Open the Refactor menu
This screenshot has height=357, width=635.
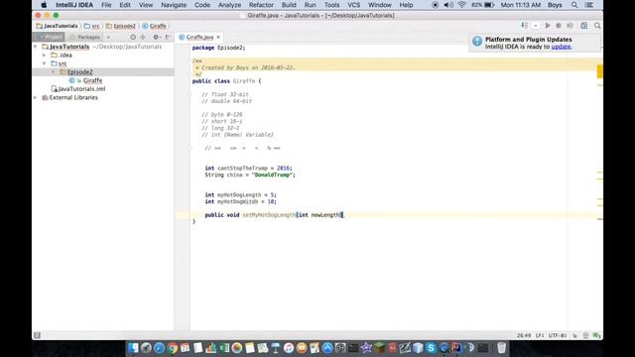261,5
